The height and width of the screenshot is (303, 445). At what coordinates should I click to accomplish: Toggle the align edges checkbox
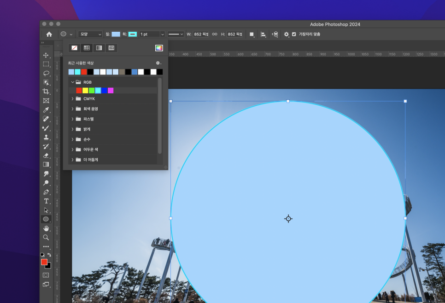(294, 34)
